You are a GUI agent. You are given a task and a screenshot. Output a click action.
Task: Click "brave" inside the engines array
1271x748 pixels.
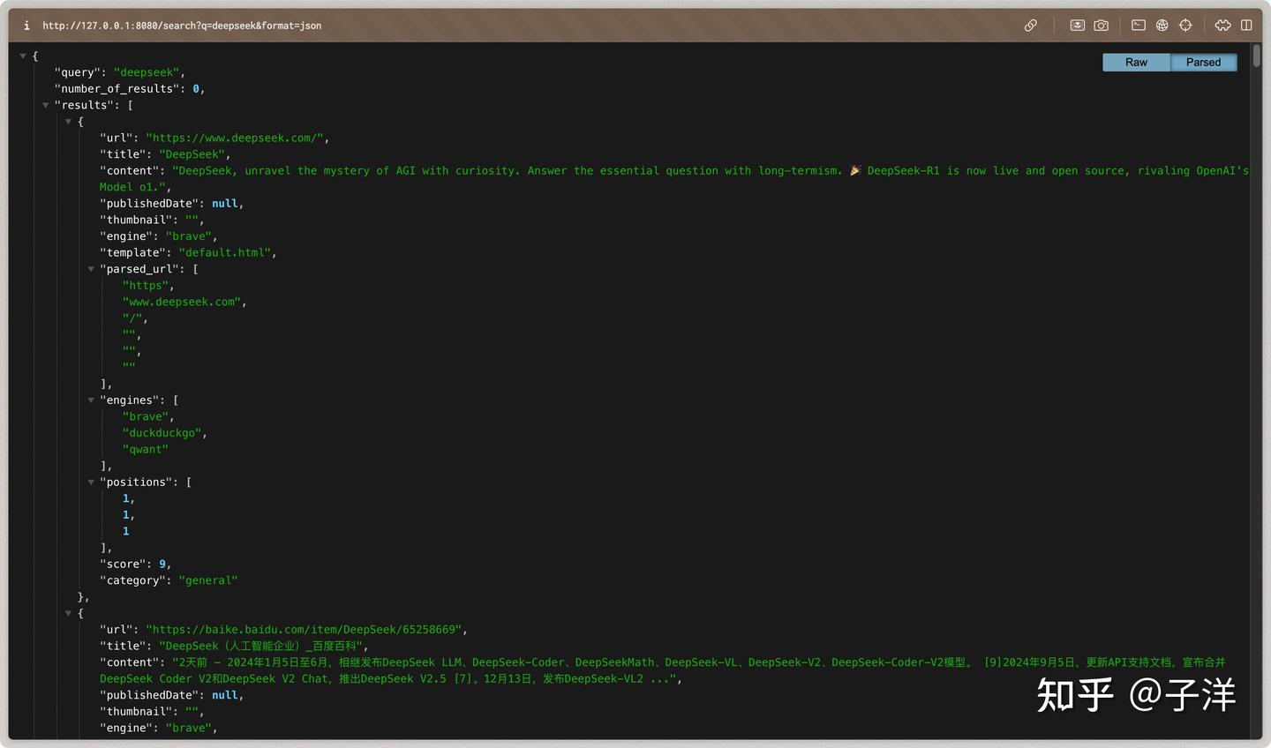(146, 416)
